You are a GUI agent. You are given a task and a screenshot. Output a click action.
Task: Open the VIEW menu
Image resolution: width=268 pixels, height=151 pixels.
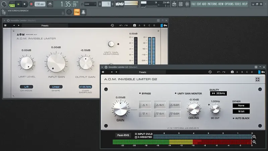pyautogui.click(x=221, y=4)
